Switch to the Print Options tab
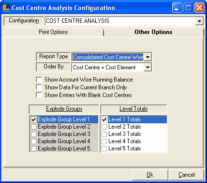Screen dimensions: 207x183 pos(54,32)
